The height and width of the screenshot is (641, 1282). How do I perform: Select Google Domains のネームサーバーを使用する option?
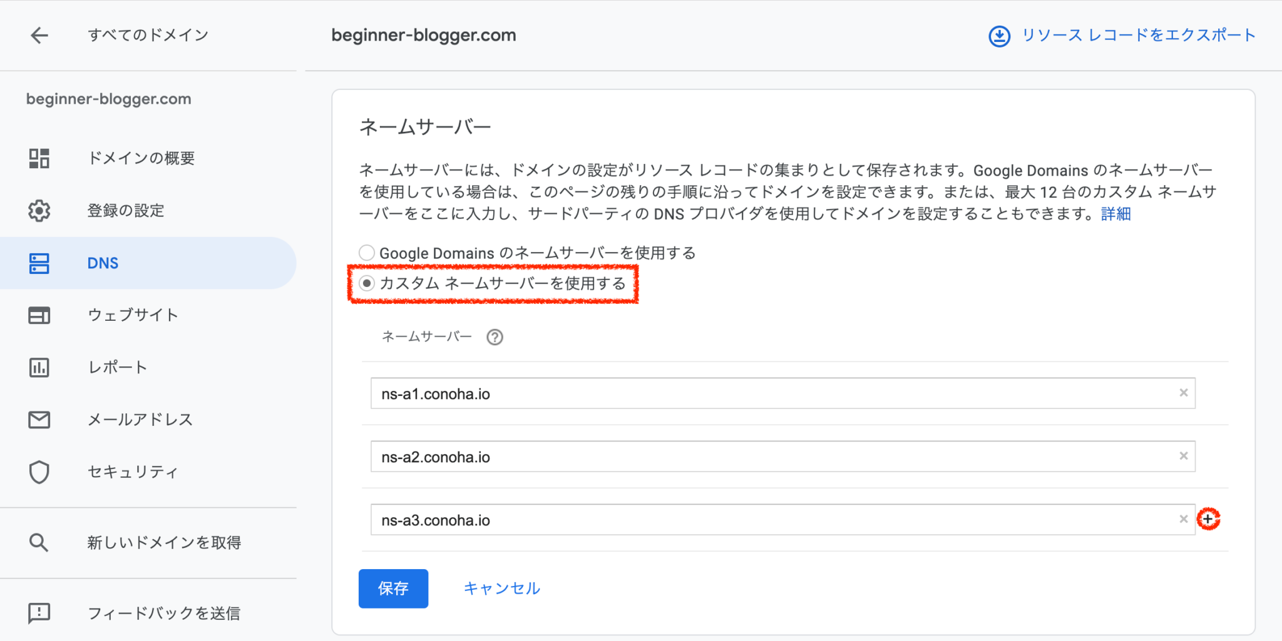(x=366, y=253)
